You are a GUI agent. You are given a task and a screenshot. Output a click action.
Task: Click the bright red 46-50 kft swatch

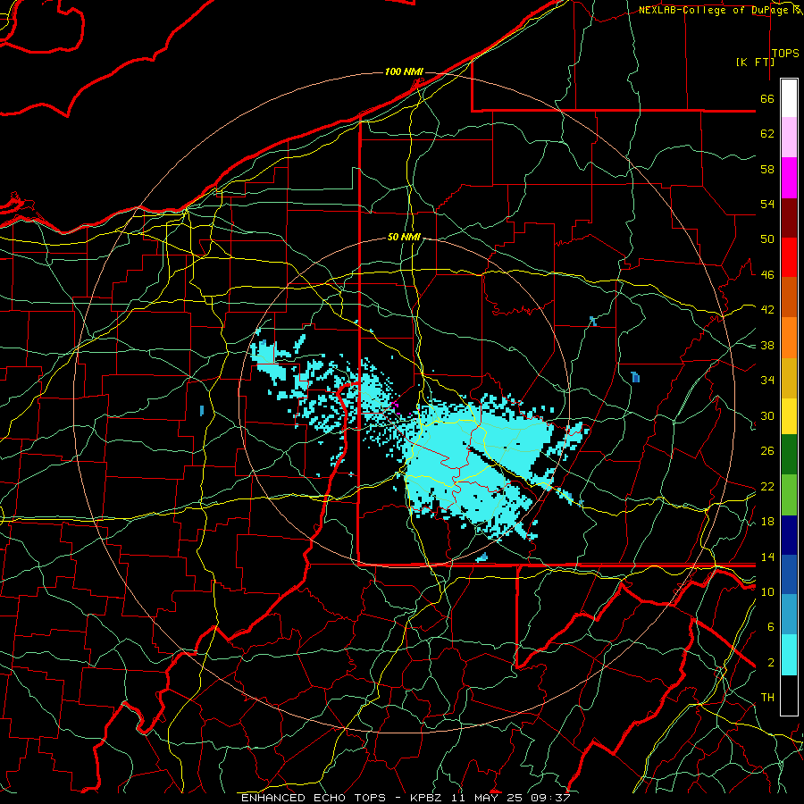tap(789, 257)
